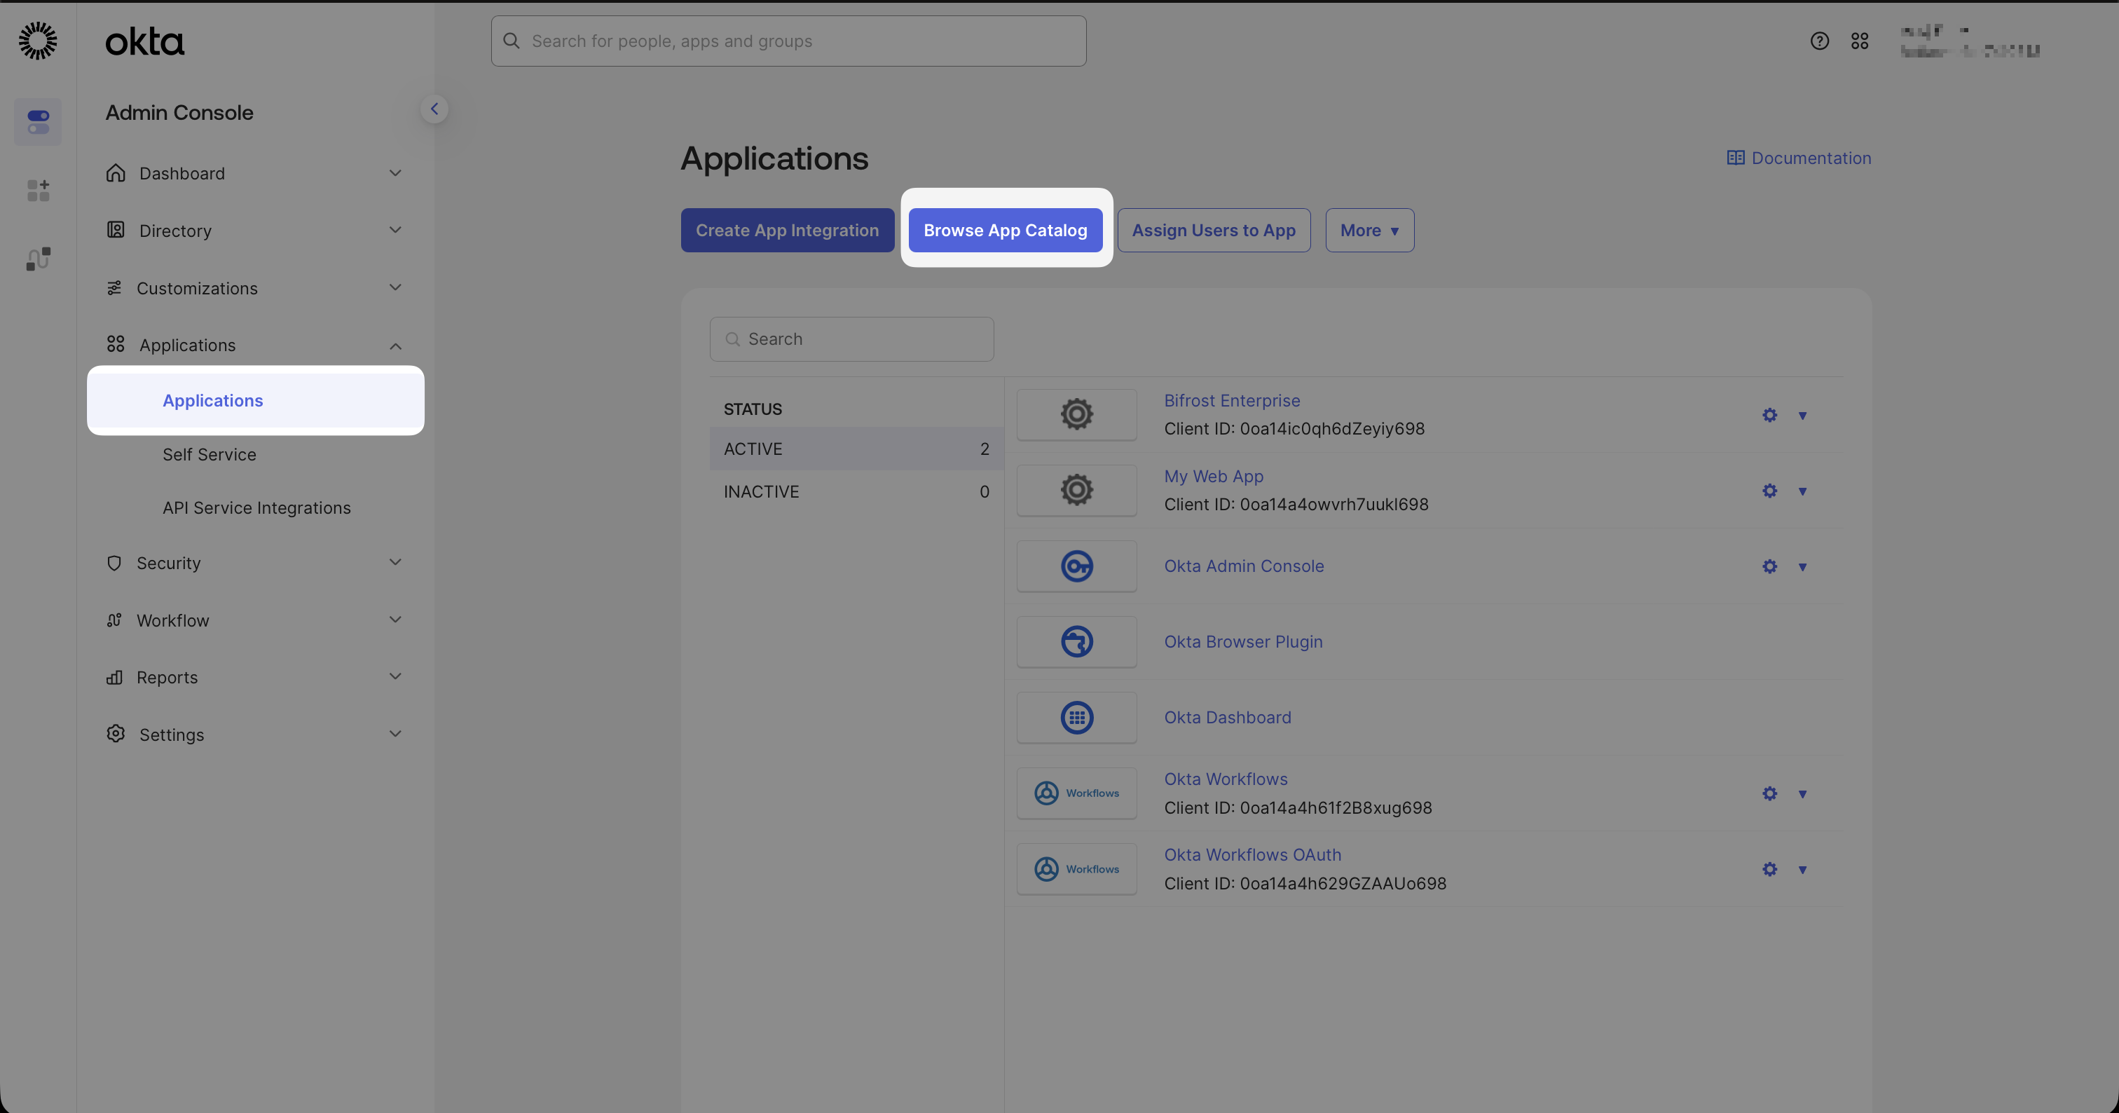Expand the Customizations menu chevron
Viewport: 2119px width, 1113px height.
click(x=396, y=287)
